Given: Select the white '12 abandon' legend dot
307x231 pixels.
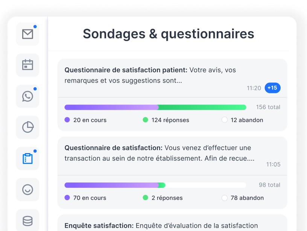Looking at the screenshot, I should tap(225, 120).
